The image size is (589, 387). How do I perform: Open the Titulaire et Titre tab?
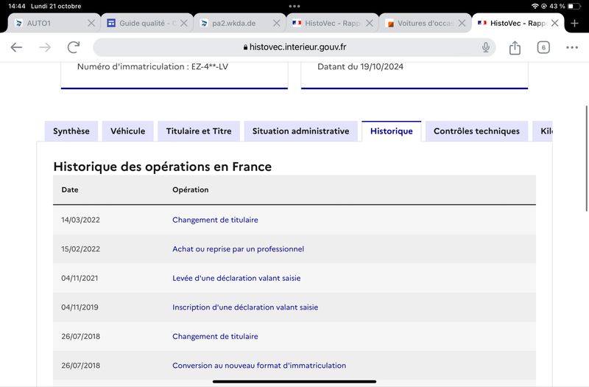click(x=199, y=131)
